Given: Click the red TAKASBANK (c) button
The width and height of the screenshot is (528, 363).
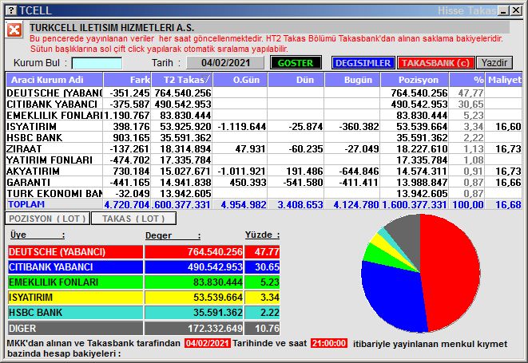Looking at the screenshot, I should [435, 63].
